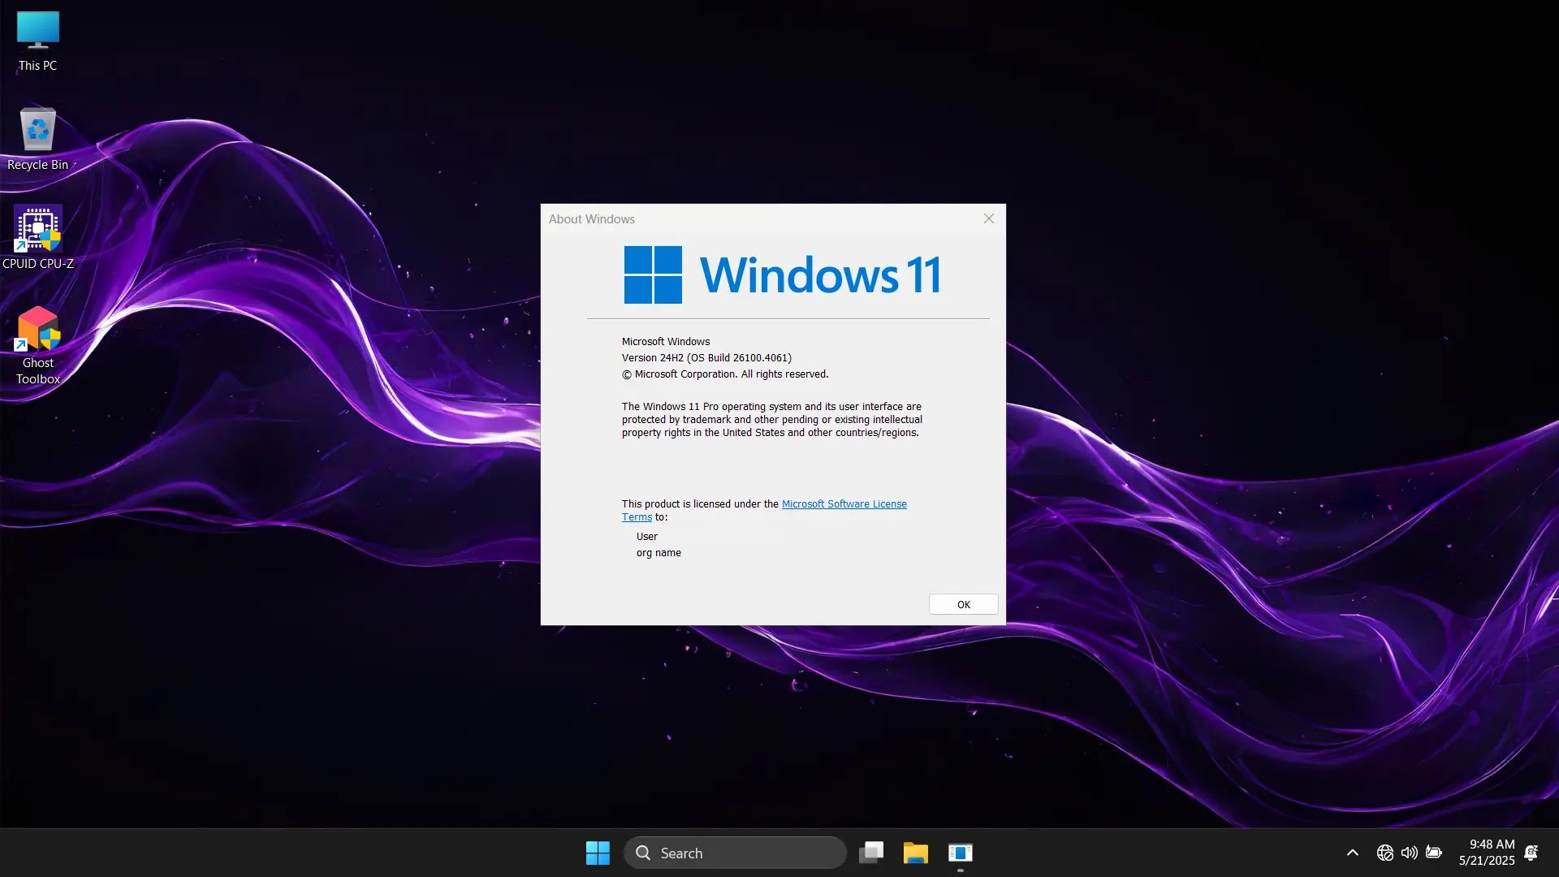Open File Explorer from the taskbar
The width and height of the screenshot is (1559, 877).
click(x=916, y=853)
